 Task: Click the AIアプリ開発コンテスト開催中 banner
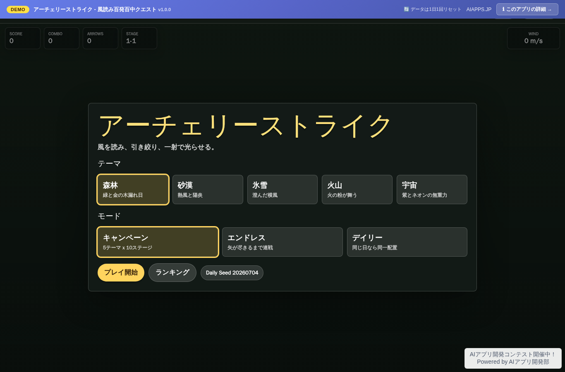pyautogui.click(x=513, y=358)
